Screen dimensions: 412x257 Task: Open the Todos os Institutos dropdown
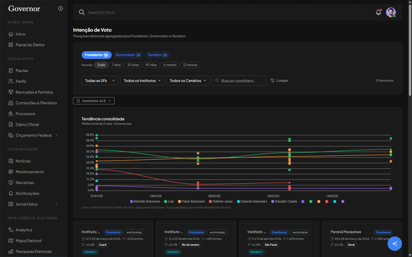(x=142, y=81)
